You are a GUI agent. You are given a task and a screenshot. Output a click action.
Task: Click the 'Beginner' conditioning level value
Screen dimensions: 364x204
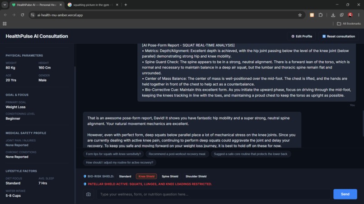13,118
